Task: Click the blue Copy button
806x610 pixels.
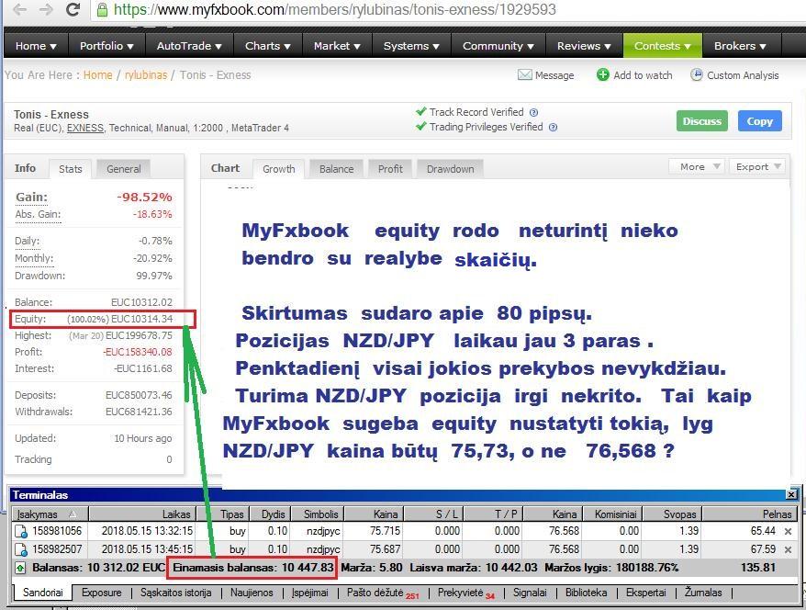Action: coord(760,121)
